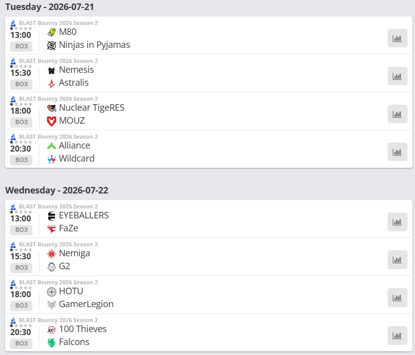The height and width of the screenshot is (355, 415).
Task: Open stats icon for Nuclear TigeRES vs MOUZ
Action: point(397,114)
